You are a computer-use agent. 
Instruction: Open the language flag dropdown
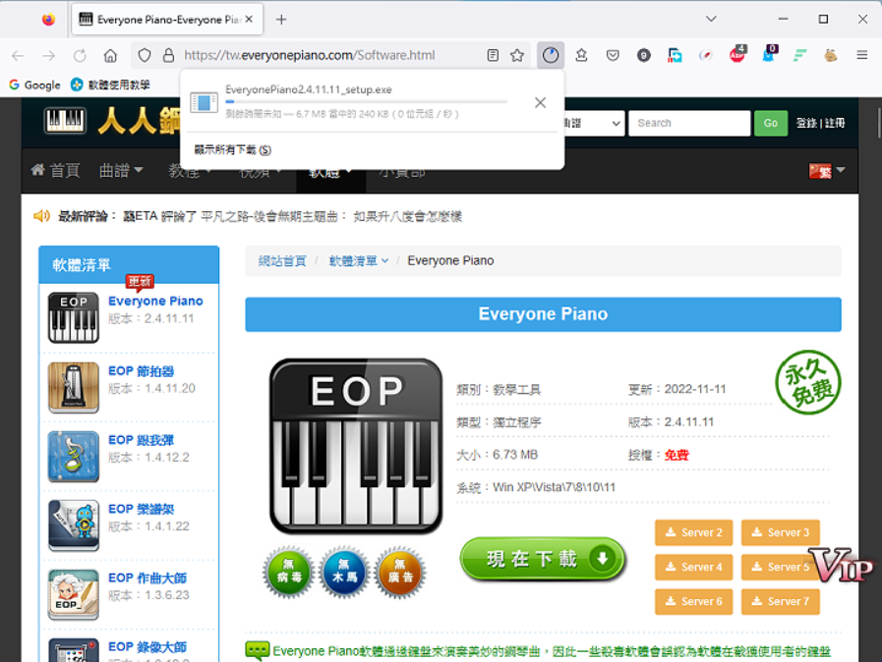pos(826,170)
